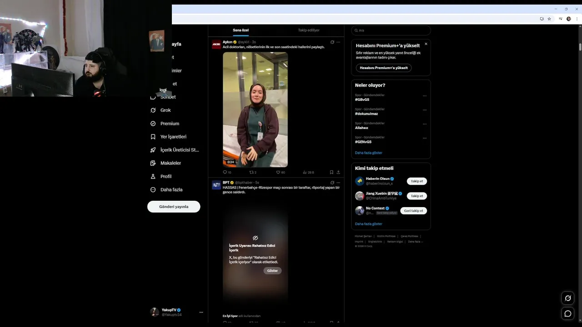Open more options on BPT post
This screenshot has width=582, height=327.
[338, 183]
